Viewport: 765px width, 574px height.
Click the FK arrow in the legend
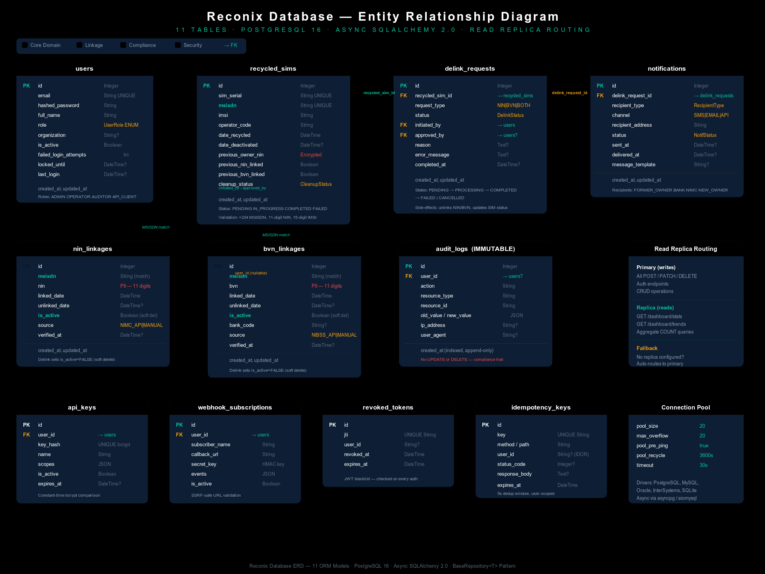click(x=230, y=45)
